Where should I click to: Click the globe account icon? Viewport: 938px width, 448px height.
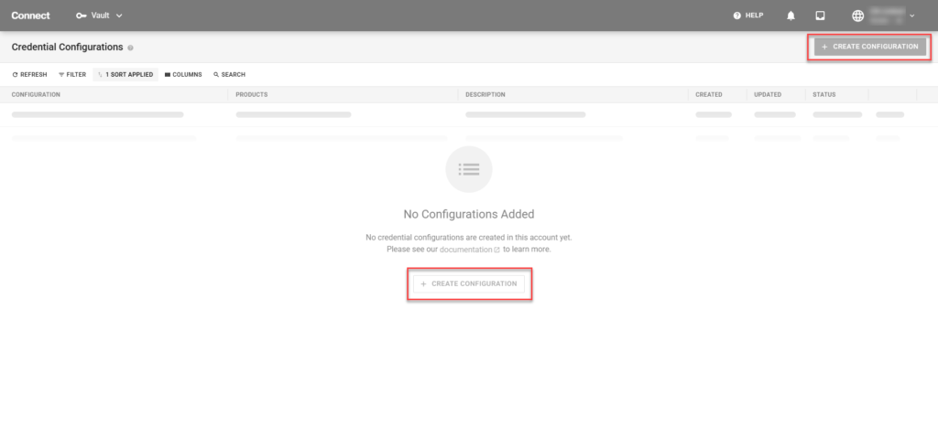tap(857, 16)
